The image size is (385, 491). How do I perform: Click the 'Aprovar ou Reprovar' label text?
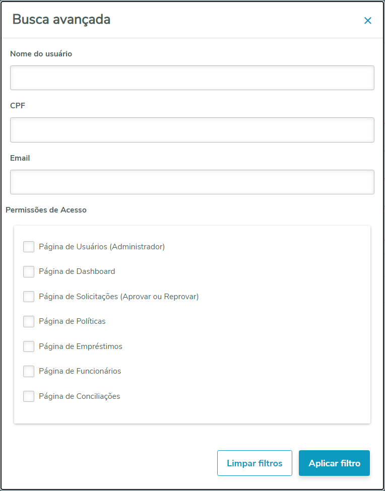(x=159, y=297)
